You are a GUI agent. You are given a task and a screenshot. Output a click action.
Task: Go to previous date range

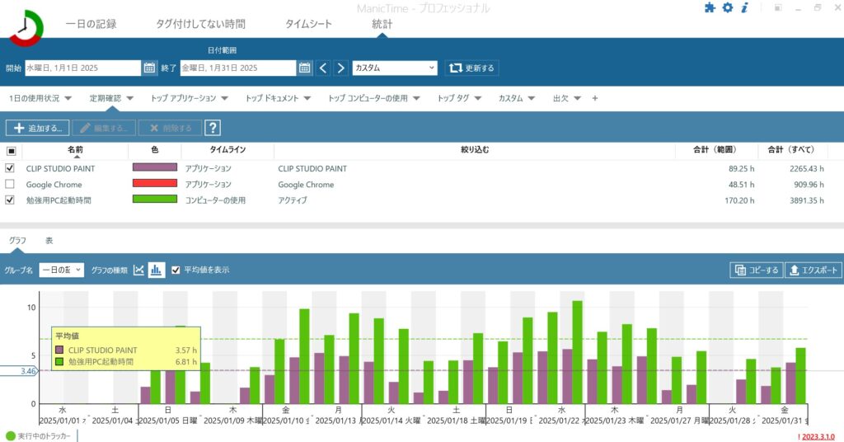323,68
